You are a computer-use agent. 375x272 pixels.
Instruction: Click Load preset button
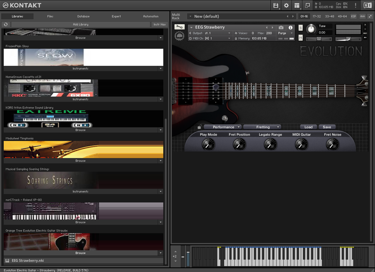click(x=309, y=127)
